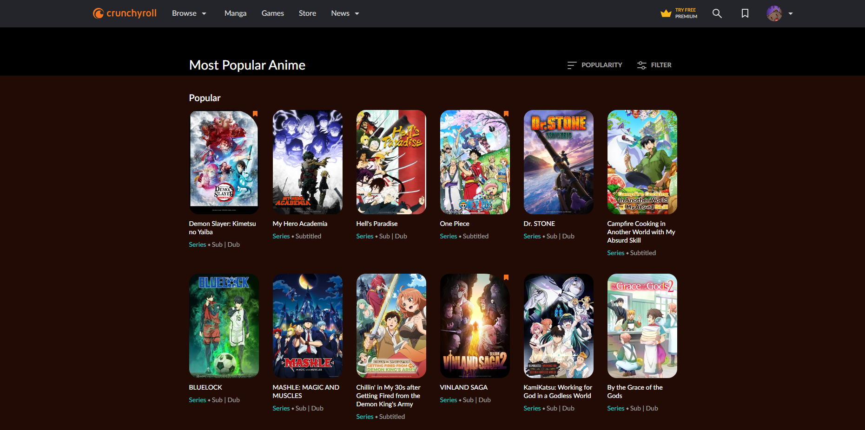The width and height of the screenshot is (865, 430).
Task: Expand the Browse menu
Action: point(189,13)
